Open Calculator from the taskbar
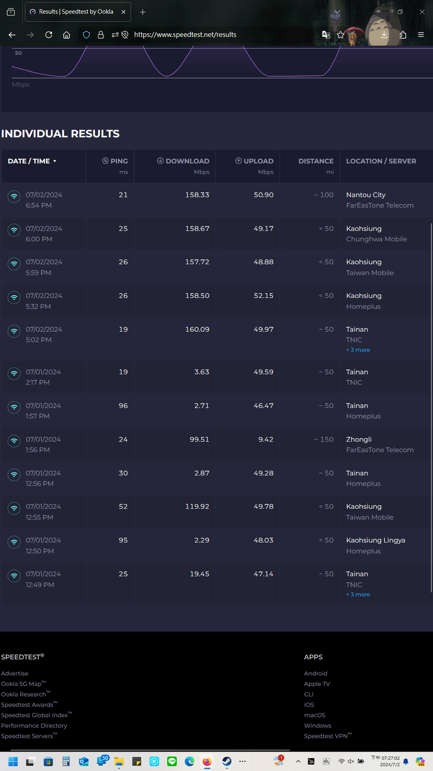Image resolution: width=433 pixels, height=771 pixels. coord(66,761)
